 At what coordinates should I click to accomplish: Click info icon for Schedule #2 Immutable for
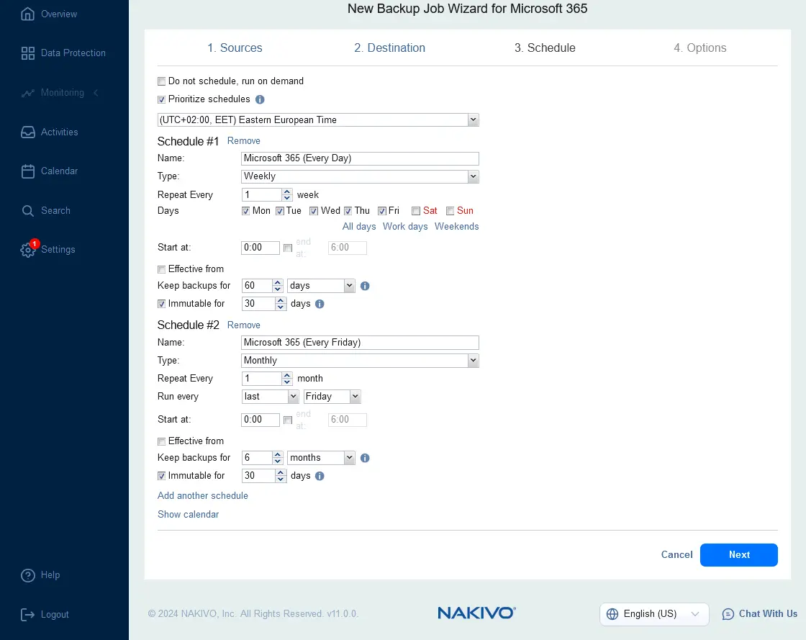point(320,476)
